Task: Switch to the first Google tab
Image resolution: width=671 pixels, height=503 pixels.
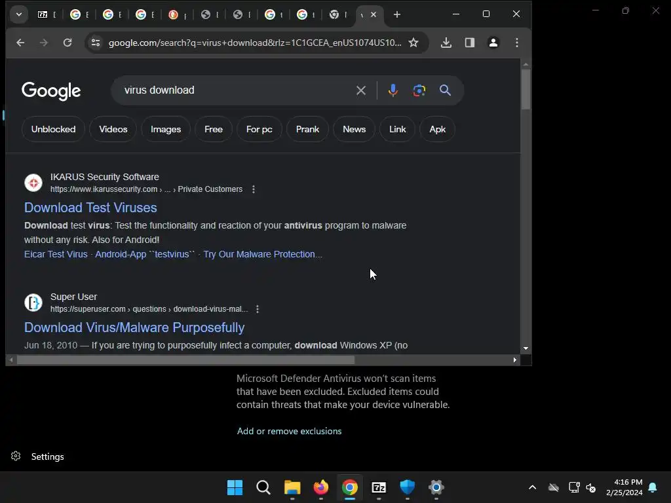Action: [x=79, y=14]
